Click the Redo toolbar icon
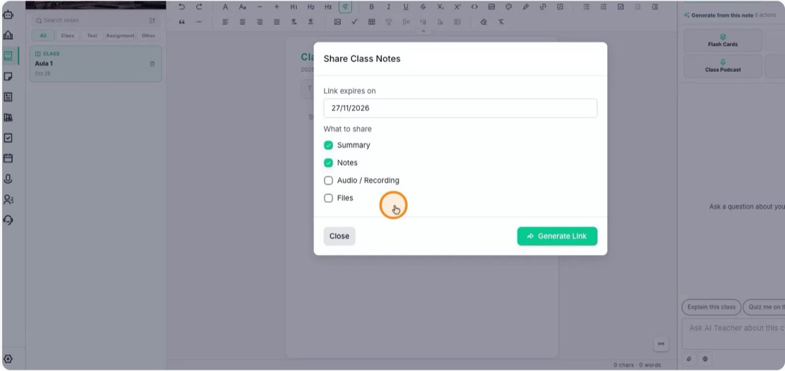The width and height of the screenshot is (785, 371). [x=199, y=7]
